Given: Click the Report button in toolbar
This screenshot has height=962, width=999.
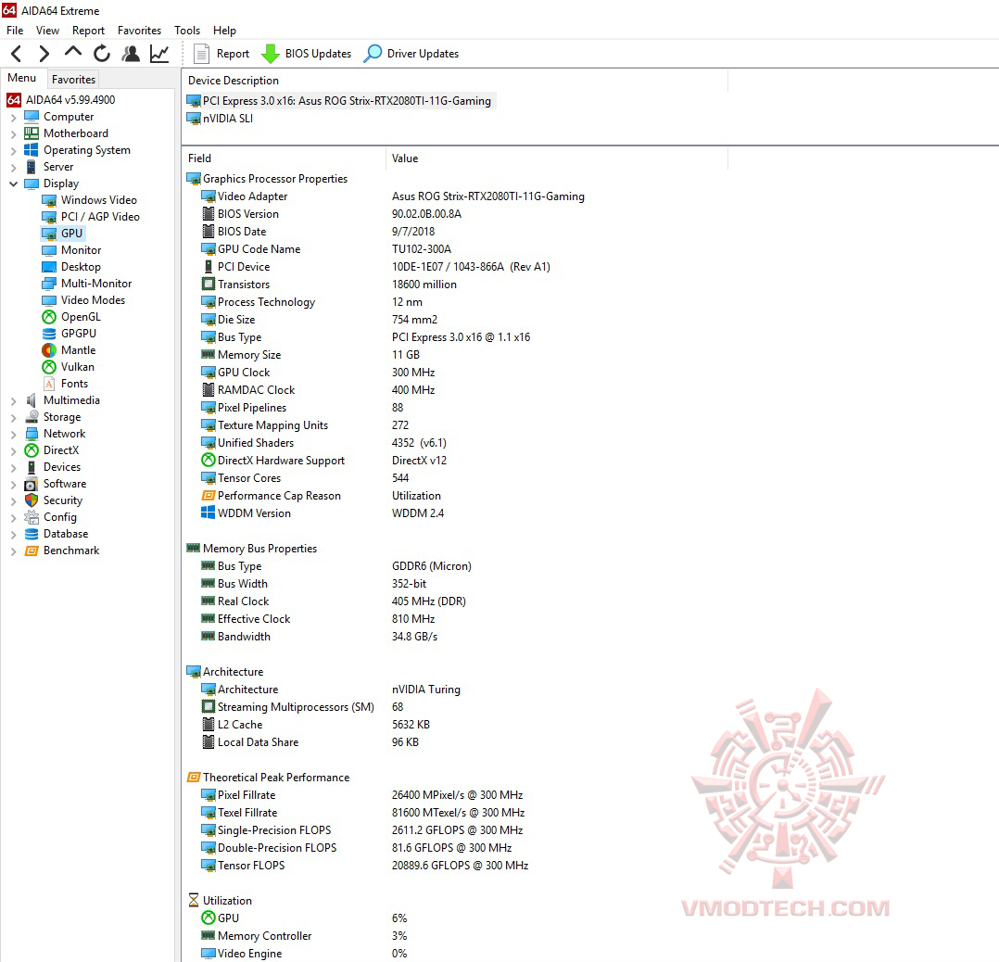Looking at the screenshot, I should pos(221,54).
